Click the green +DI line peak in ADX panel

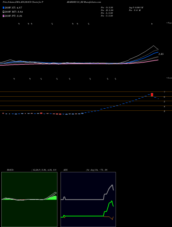111,201
